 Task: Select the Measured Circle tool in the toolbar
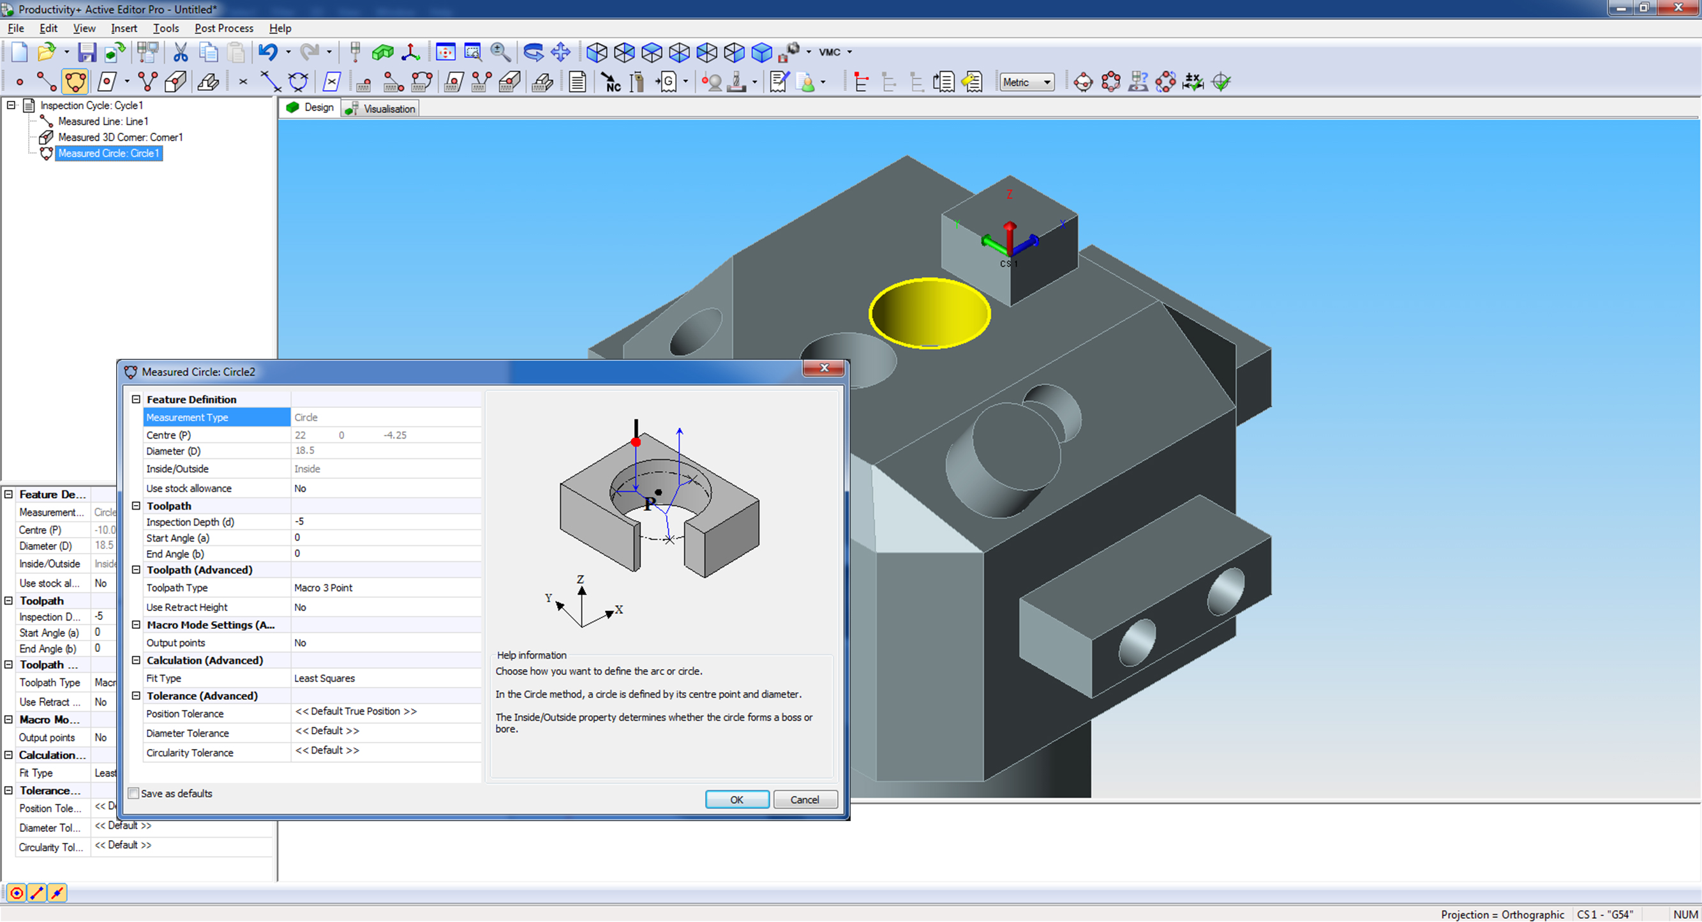coord(74,81)
